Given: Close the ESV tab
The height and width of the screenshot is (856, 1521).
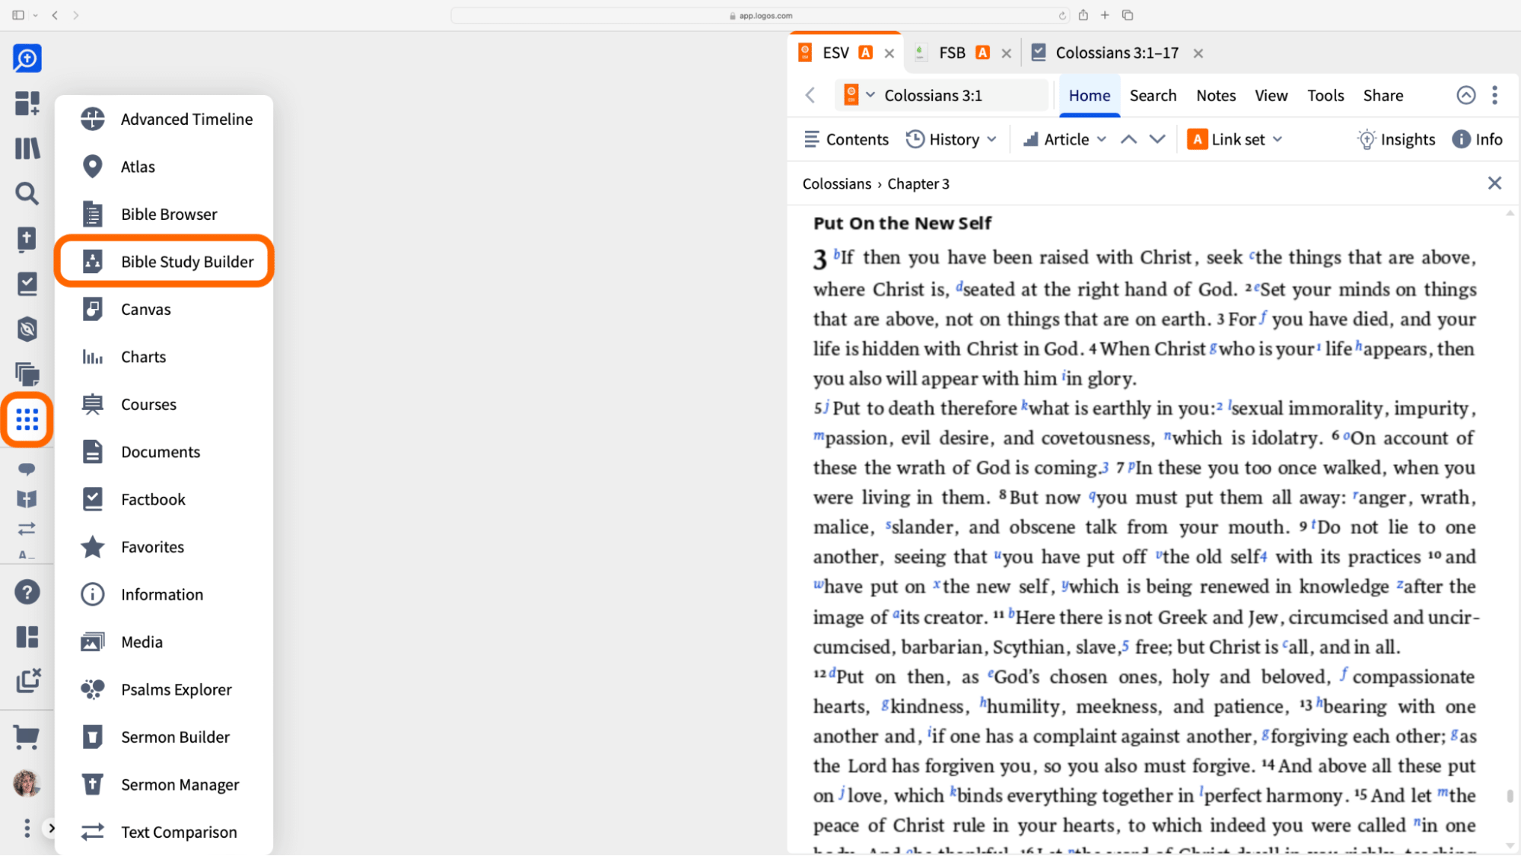Looking at the screenshot, I should pos(889,53).
